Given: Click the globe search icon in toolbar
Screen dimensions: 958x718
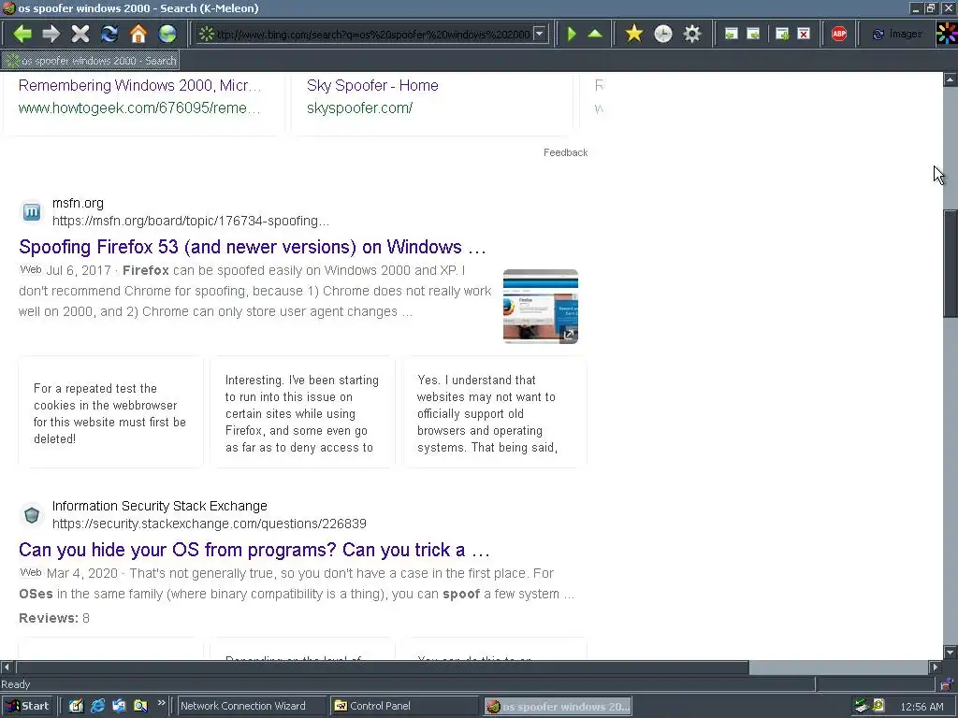Looking at the screenshot, I should click(x=167, y=34).
